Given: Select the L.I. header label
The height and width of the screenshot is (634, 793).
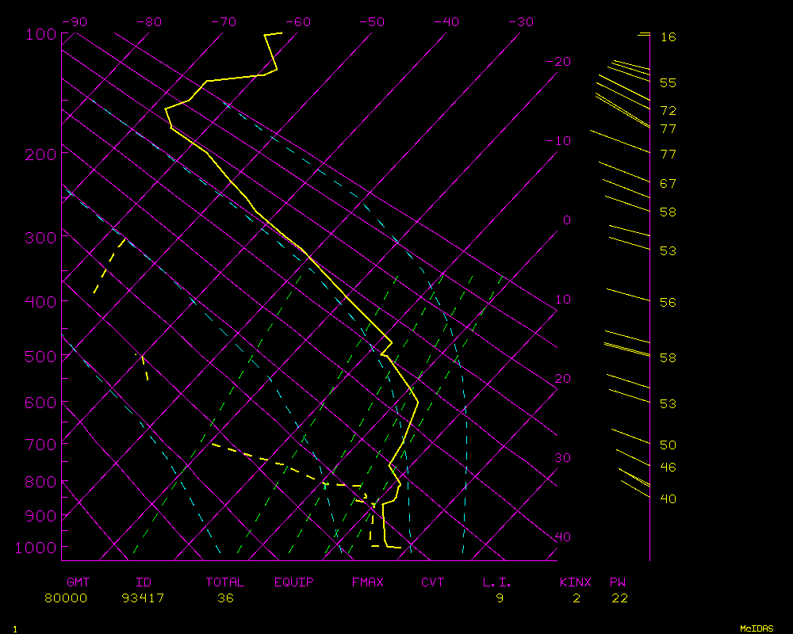Looking at the screenshot, I should pyautogui.click(x=497, y=582).
